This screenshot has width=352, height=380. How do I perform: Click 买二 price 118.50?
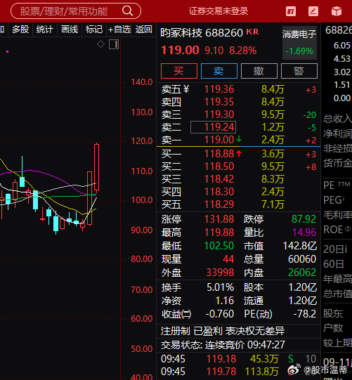219,166
